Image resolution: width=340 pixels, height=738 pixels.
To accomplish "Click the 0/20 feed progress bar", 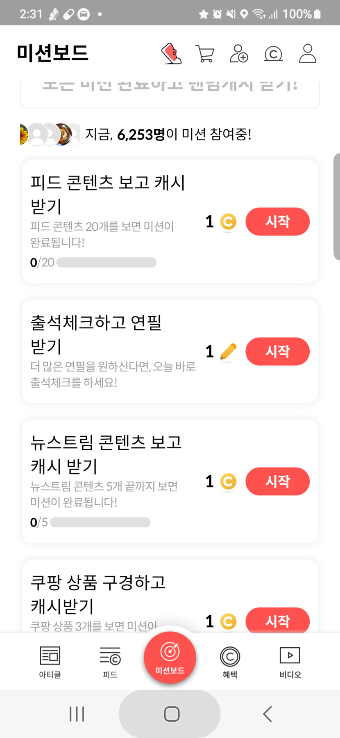I will [x=107, y=262].
